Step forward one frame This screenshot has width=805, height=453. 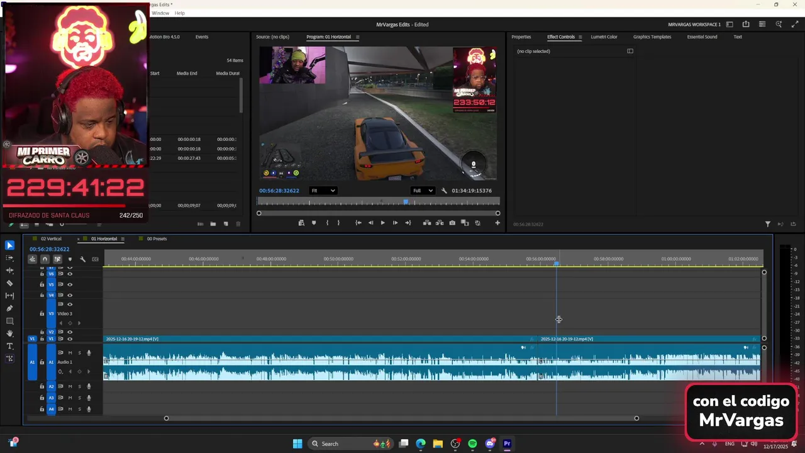click(395, 223)
